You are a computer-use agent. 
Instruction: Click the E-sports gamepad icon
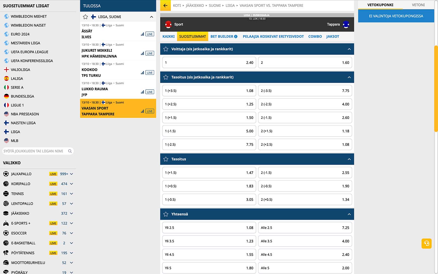(x=6, y=223)
